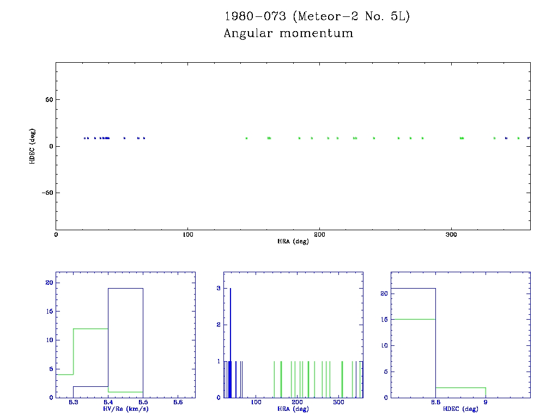Click the HRA (deg) label below the scatter plot
Screen dimensions: 558x419
point(293,241)
